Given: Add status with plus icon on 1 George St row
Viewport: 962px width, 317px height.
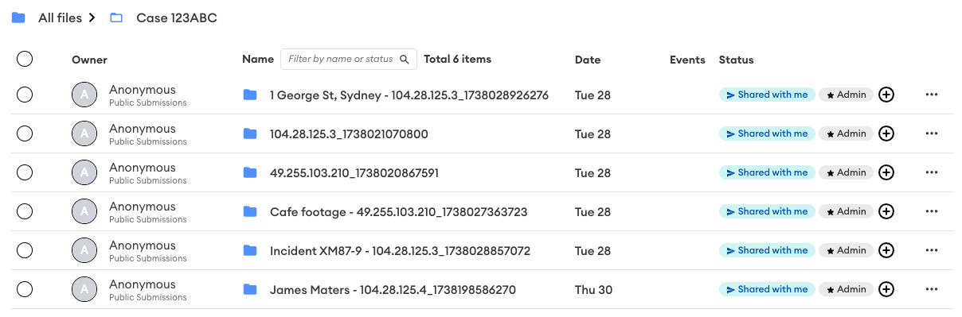Looking at the screenshot, I should [x=886, y=95].
